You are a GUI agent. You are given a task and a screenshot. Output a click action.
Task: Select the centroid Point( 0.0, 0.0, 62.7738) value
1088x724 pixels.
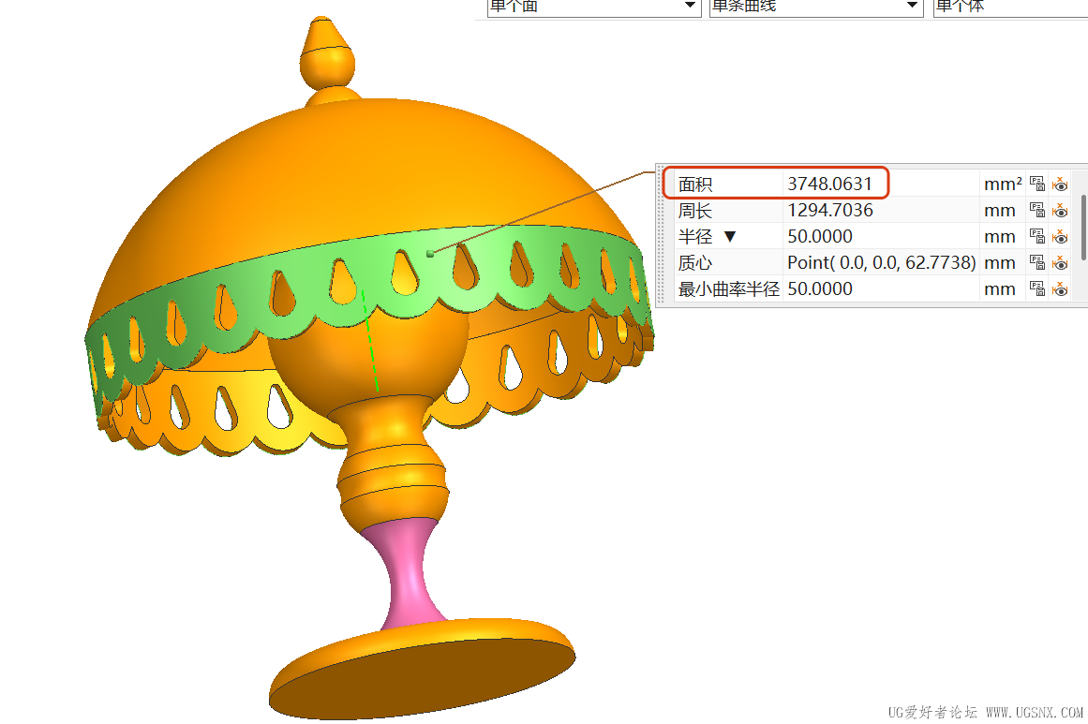pos(881,263)
